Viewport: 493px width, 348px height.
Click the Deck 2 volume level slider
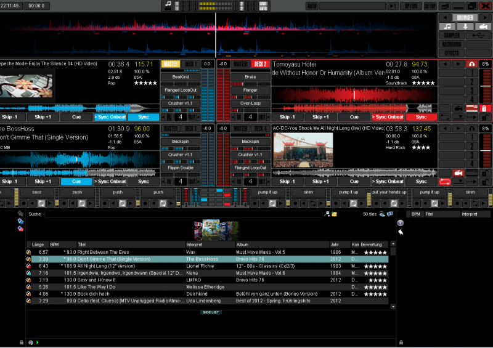[x=486, y=86]
